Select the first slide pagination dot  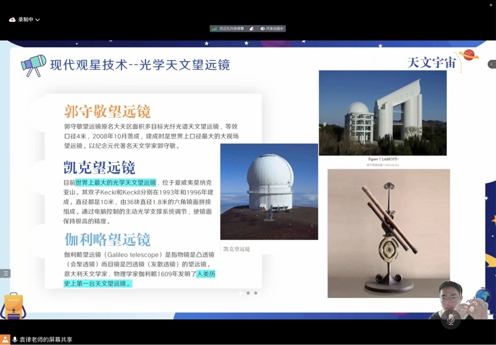point(240,293)
